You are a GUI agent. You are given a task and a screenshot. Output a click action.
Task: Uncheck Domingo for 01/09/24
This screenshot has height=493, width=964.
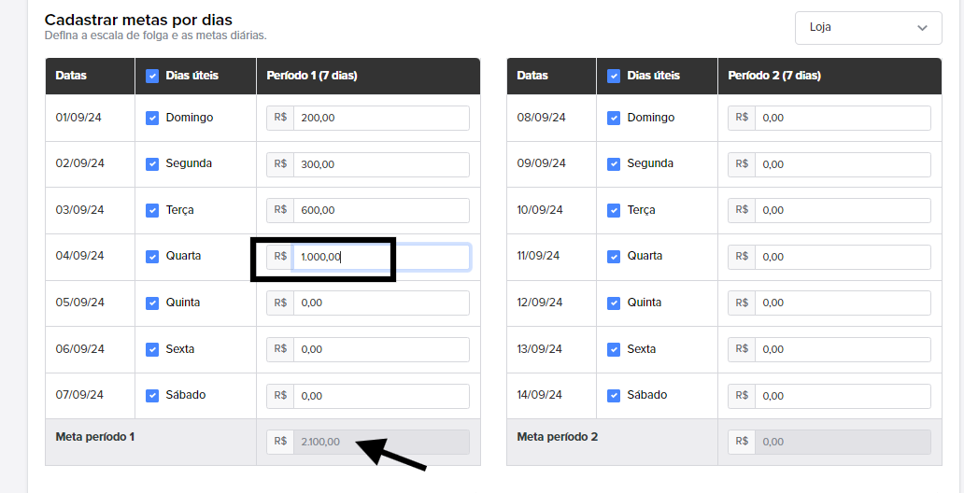pyautogui.click(x=152, y=118)
